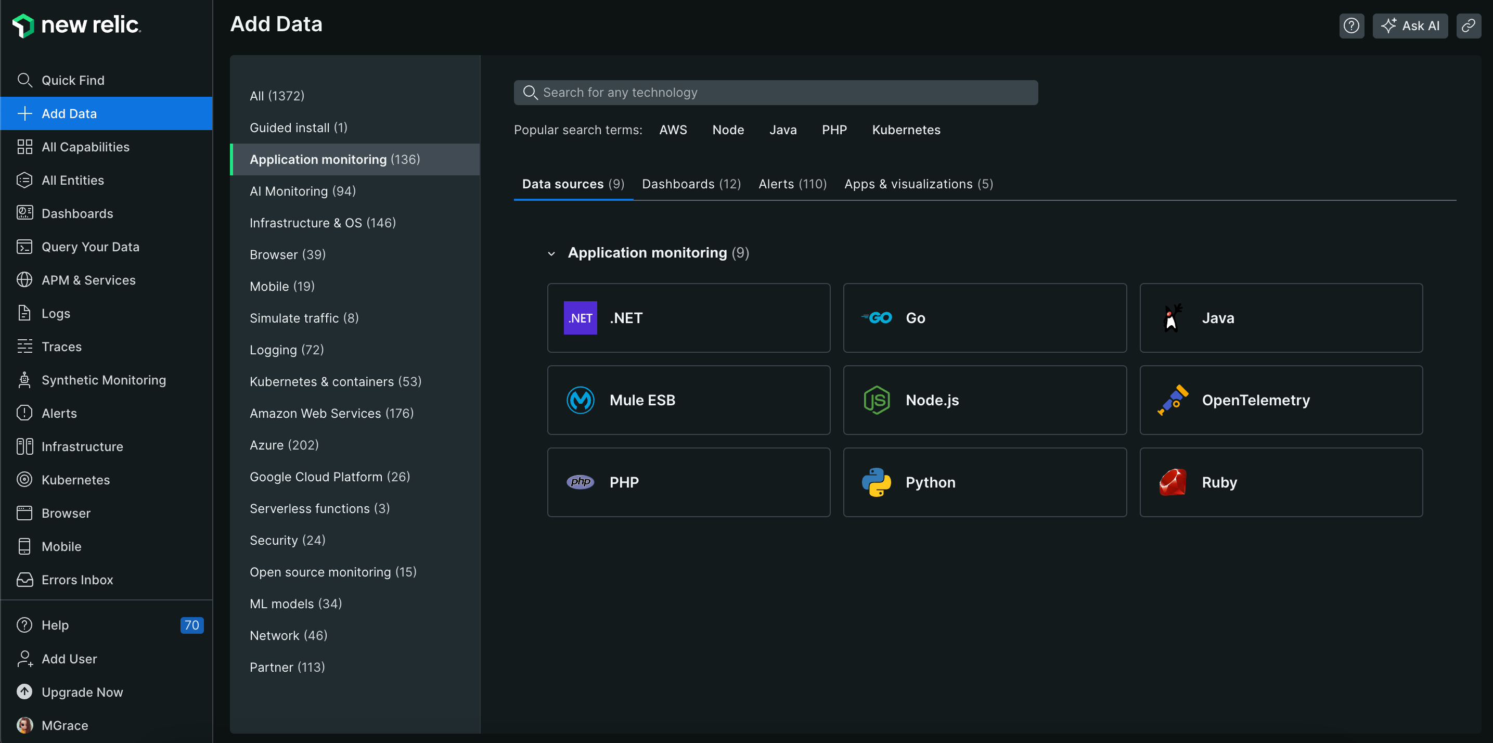Open Infrastructure server icon

(24, 447)
